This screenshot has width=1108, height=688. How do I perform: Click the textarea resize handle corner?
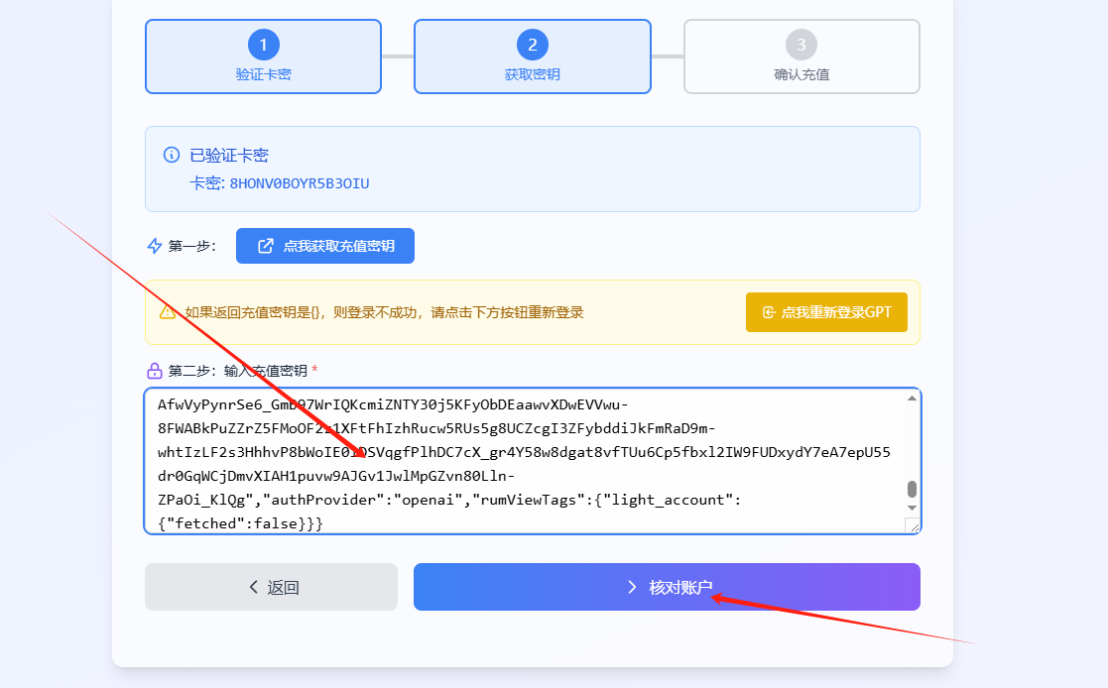tap(913, 525)
